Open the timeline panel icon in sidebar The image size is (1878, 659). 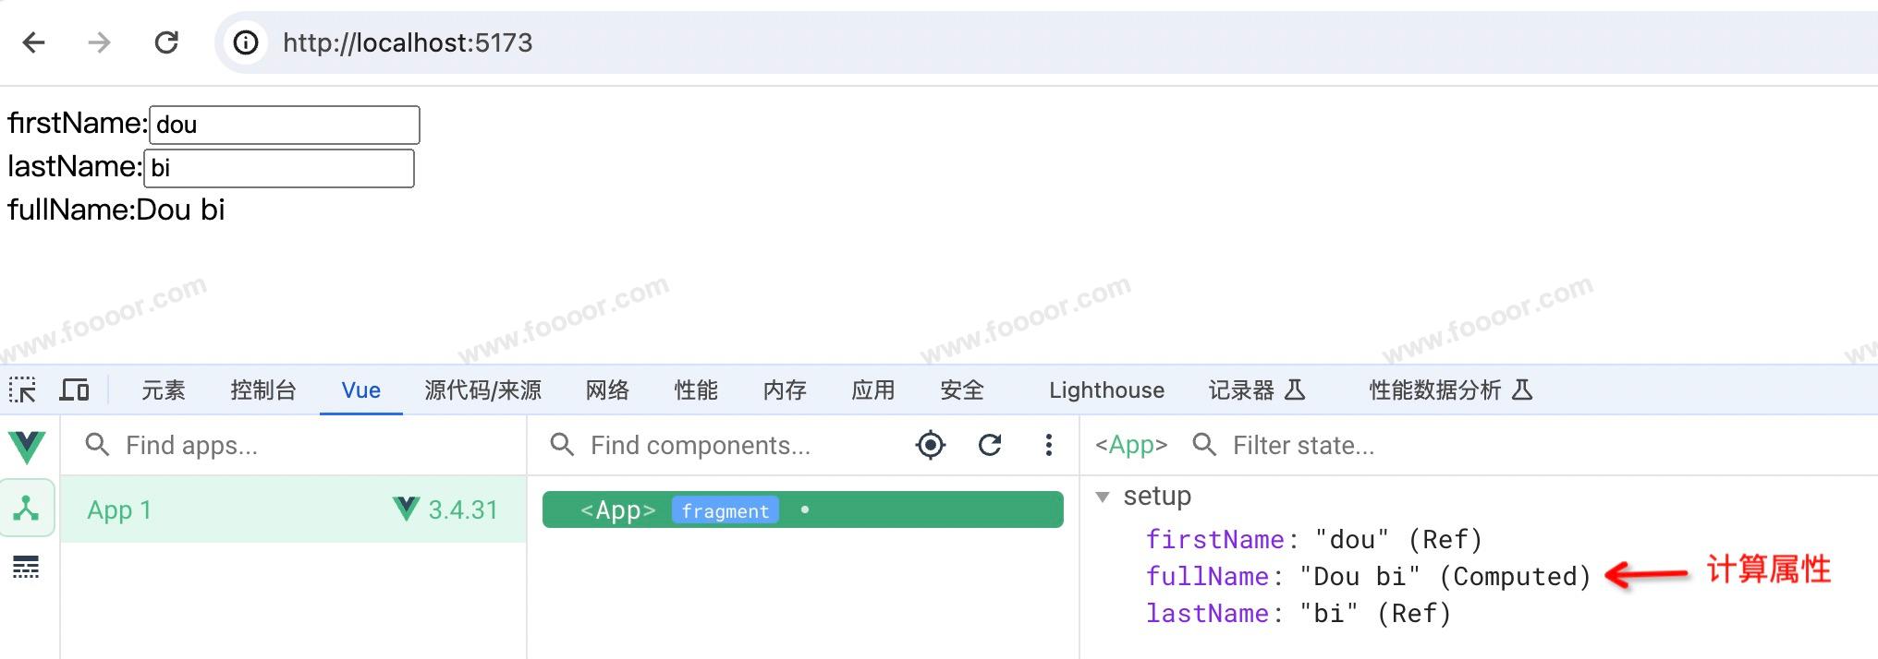pos(27,567)
